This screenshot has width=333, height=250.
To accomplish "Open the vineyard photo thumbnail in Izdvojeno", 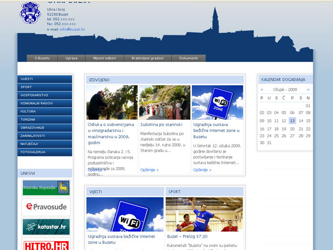I will [x=112, y=103].
